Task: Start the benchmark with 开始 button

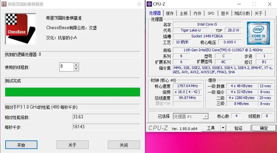Action: click(21, 145)
